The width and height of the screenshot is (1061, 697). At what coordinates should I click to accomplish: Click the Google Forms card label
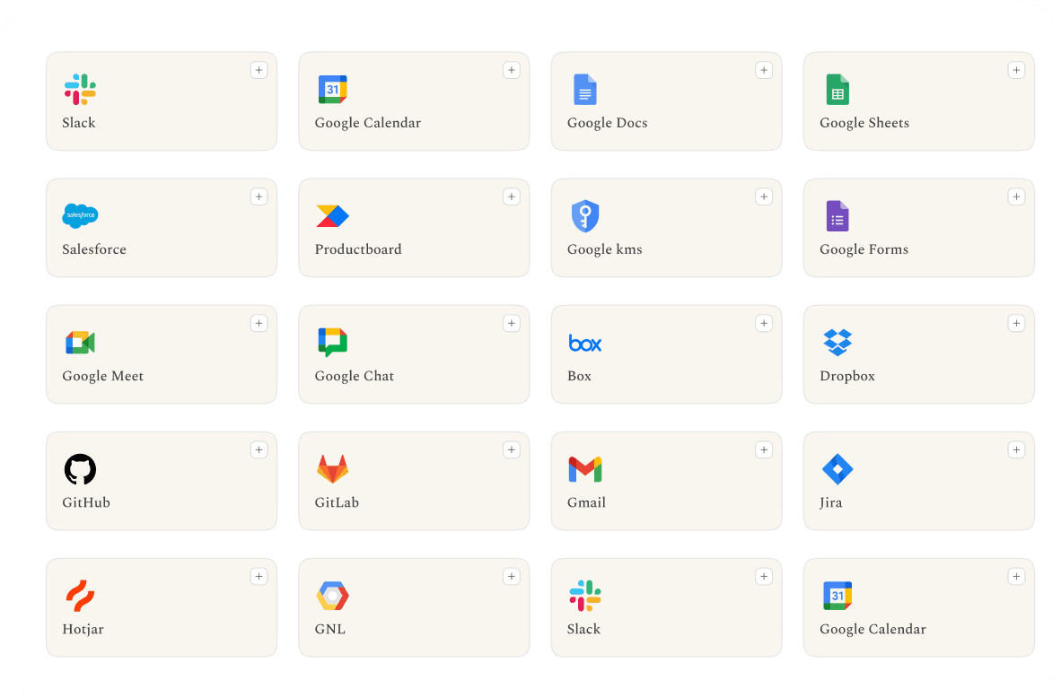[x=864, y=249]
